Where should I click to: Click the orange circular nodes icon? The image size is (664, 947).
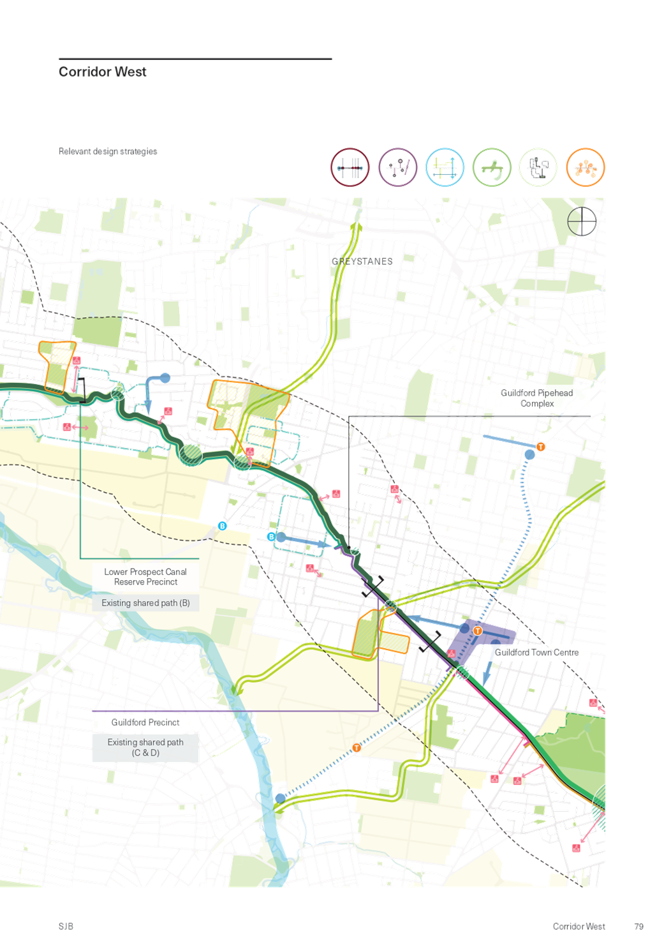pos(585,167)
